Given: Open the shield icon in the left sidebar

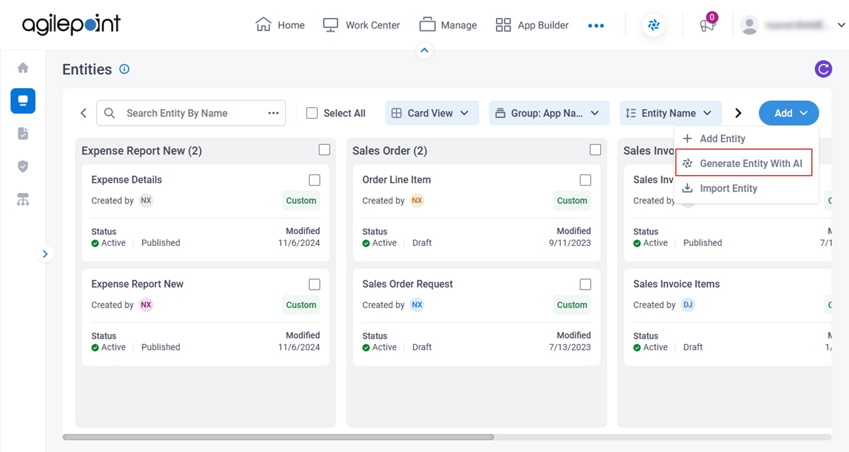Looking at the screenshot, I should pyautogui.click(x=23, y=166).
